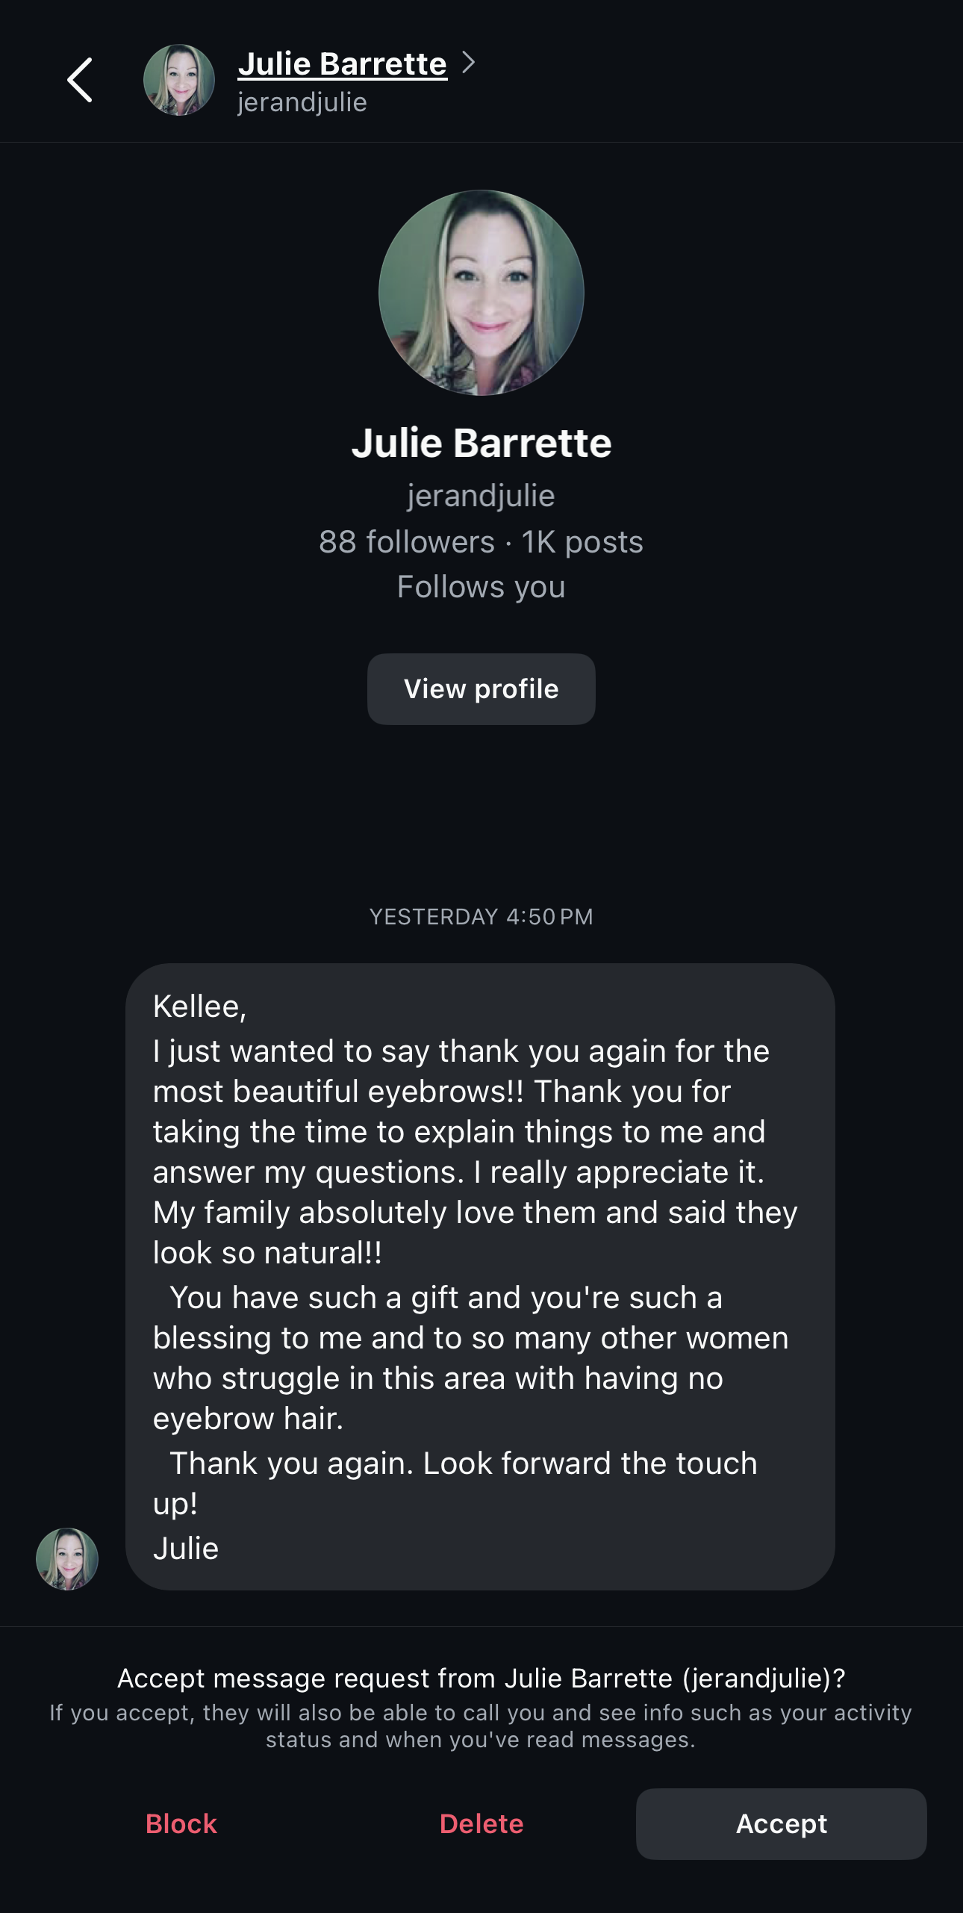Tap the large circular profile photo
The image size is (963, 1913).
click(x=481, y=293)
